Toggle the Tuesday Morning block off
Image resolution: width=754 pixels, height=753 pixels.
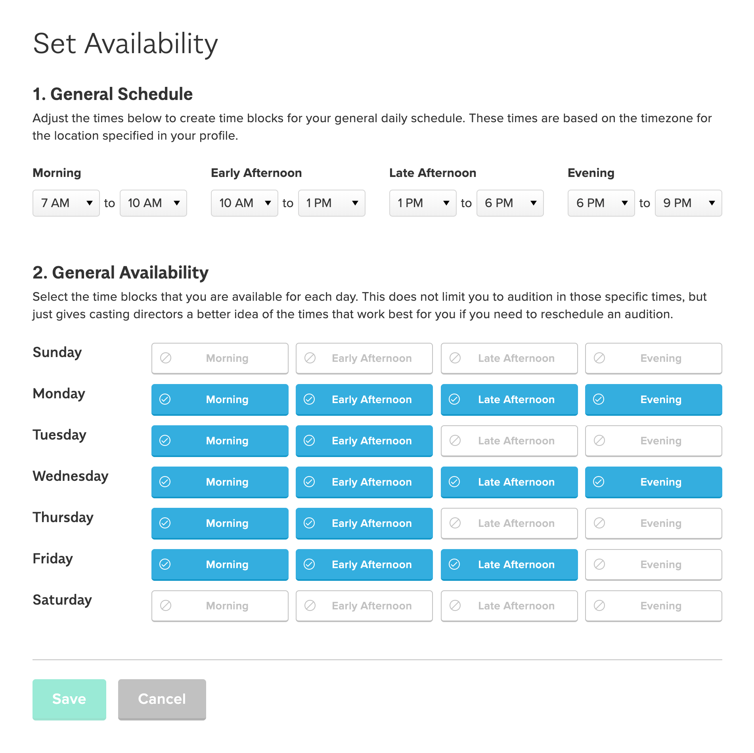pos(220,441)
